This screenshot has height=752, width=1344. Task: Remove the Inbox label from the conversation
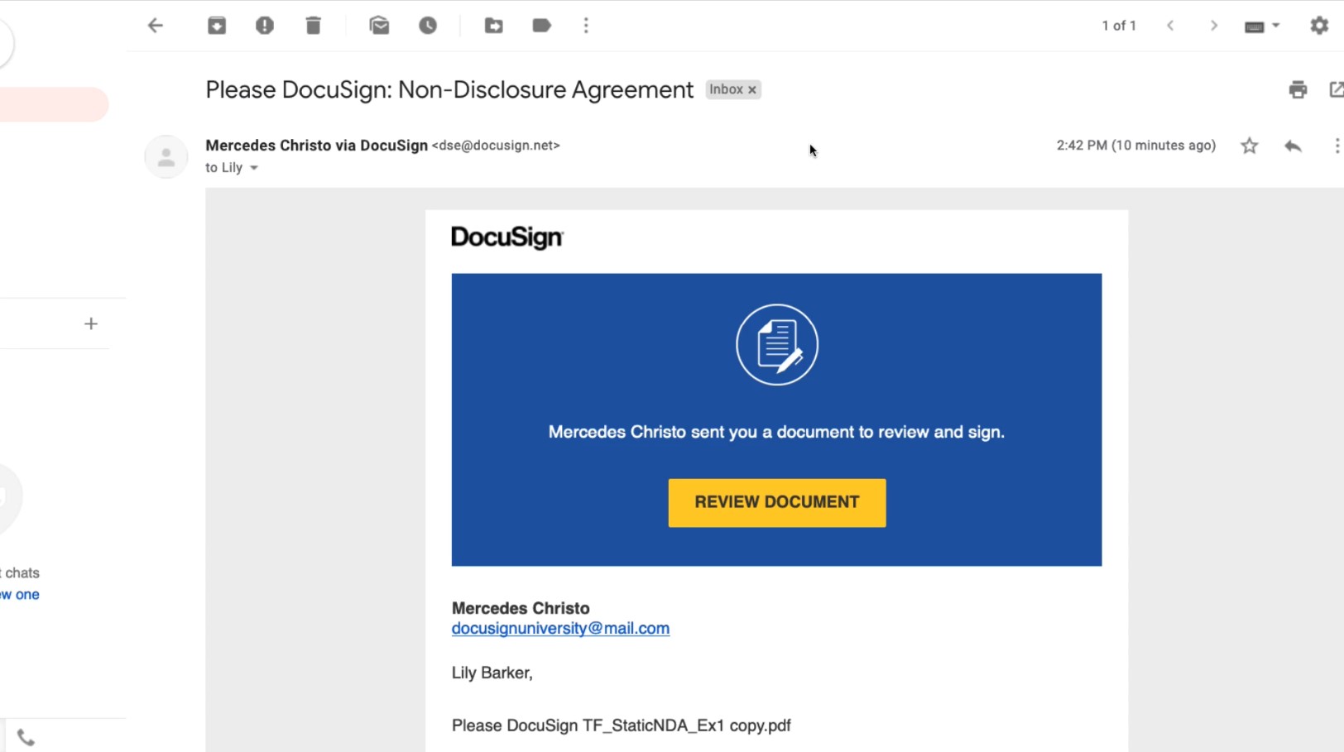(752, 90)
